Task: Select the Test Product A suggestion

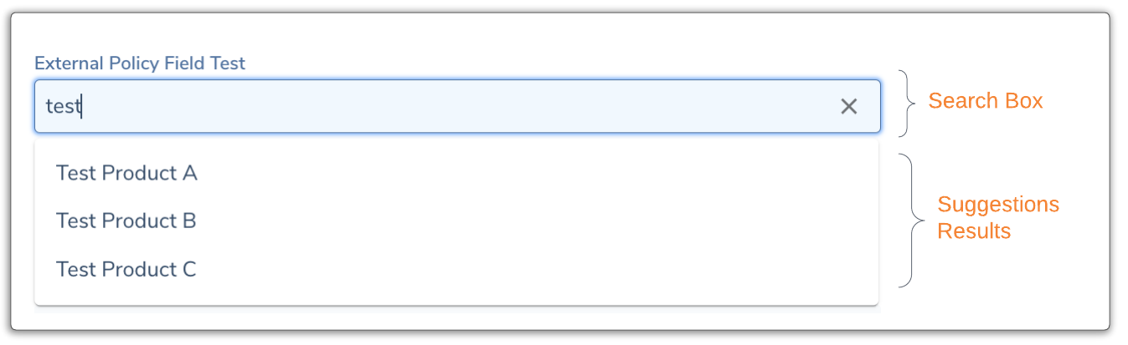Action: point(126,173)
